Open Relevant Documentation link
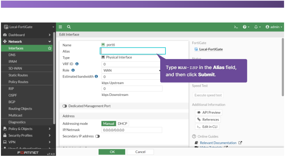This screenshot has width=285, height=159. (x=218, y=143)
